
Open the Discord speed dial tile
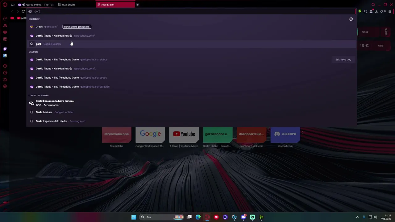point(285,135)
